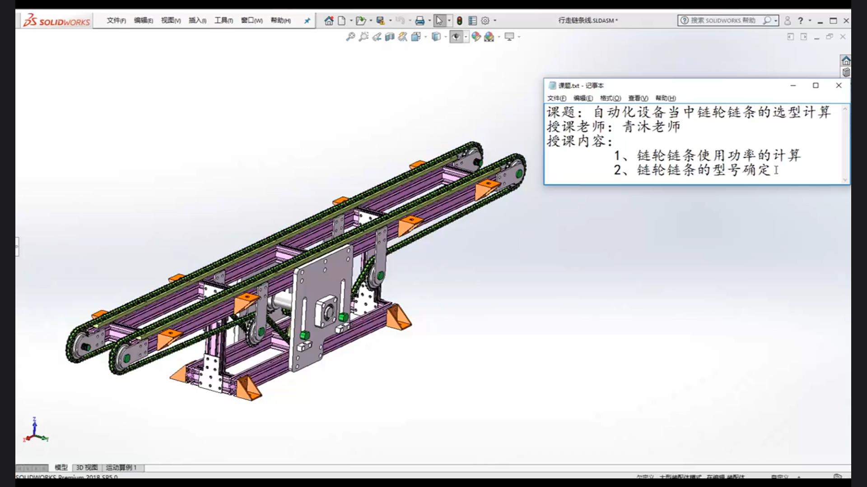The height and width of the screenshot is (487, 867).
Task: Expand the New document dropdown arrow
Action: point(351,21)
